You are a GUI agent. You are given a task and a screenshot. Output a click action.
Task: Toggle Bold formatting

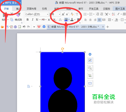click(x=27, y=20)
